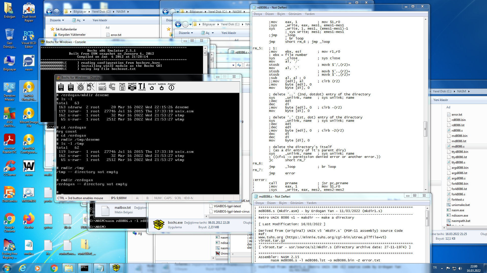Click the rd8086.s Notepad vertical scrollbar thumb
Image resolution: width=487 pixels, height=273 pixels.
point(425,129)
